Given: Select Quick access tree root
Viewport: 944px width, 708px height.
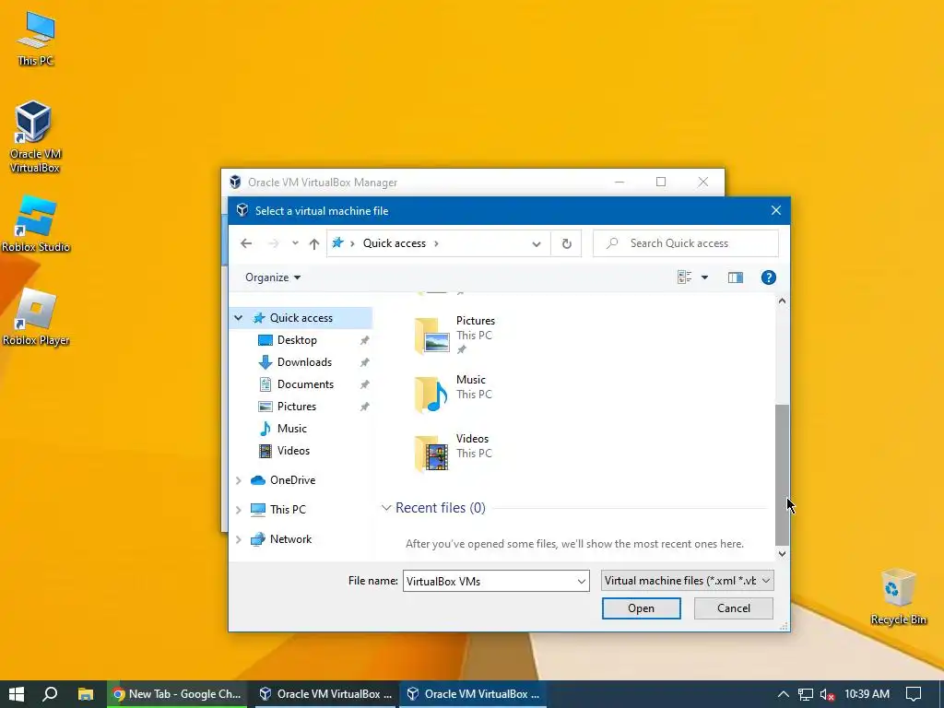Looking at the screenshot, I should point(301,318).
